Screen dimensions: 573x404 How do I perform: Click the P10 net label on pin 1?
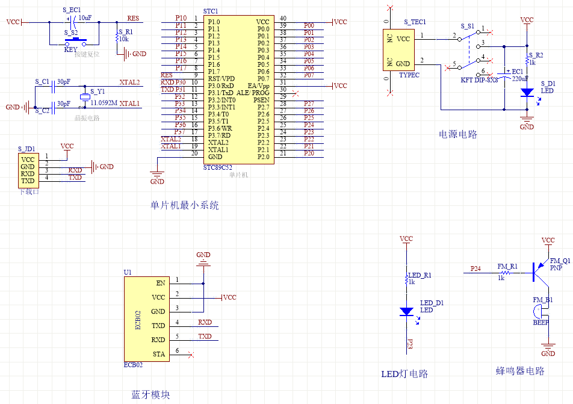(x=181, y=18)
